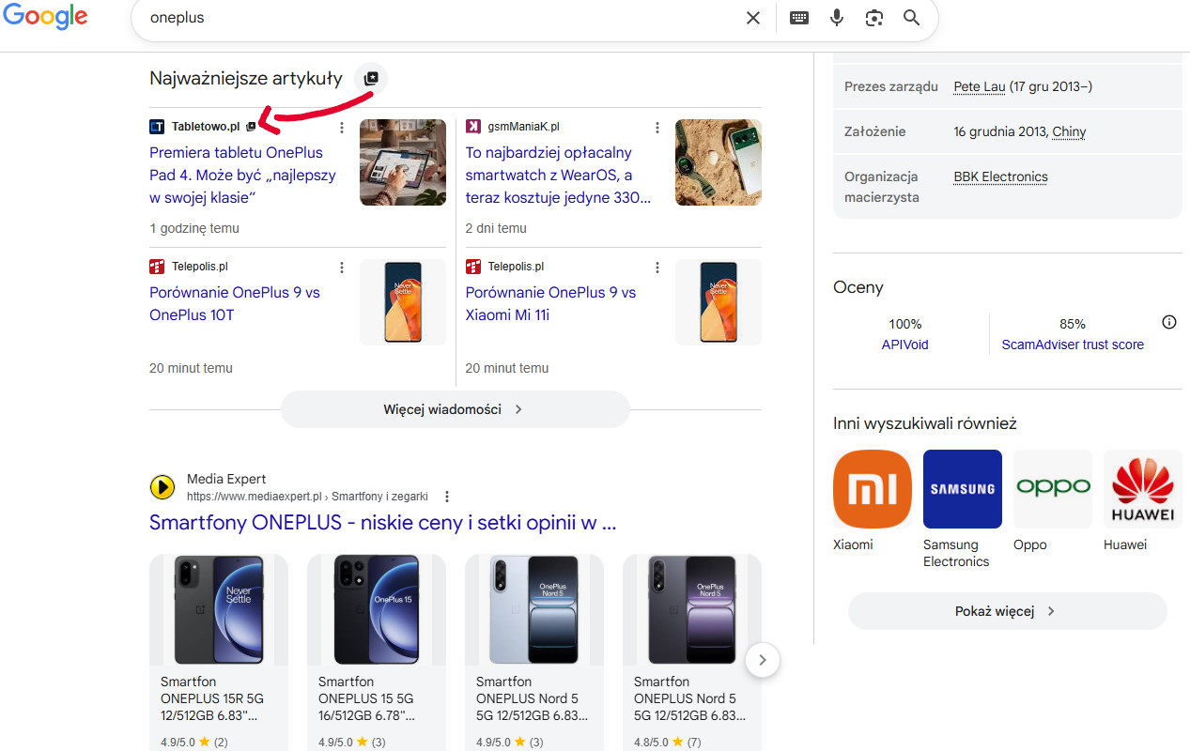
Task: Click inside the oneplus search field
Action: [441, 18]
